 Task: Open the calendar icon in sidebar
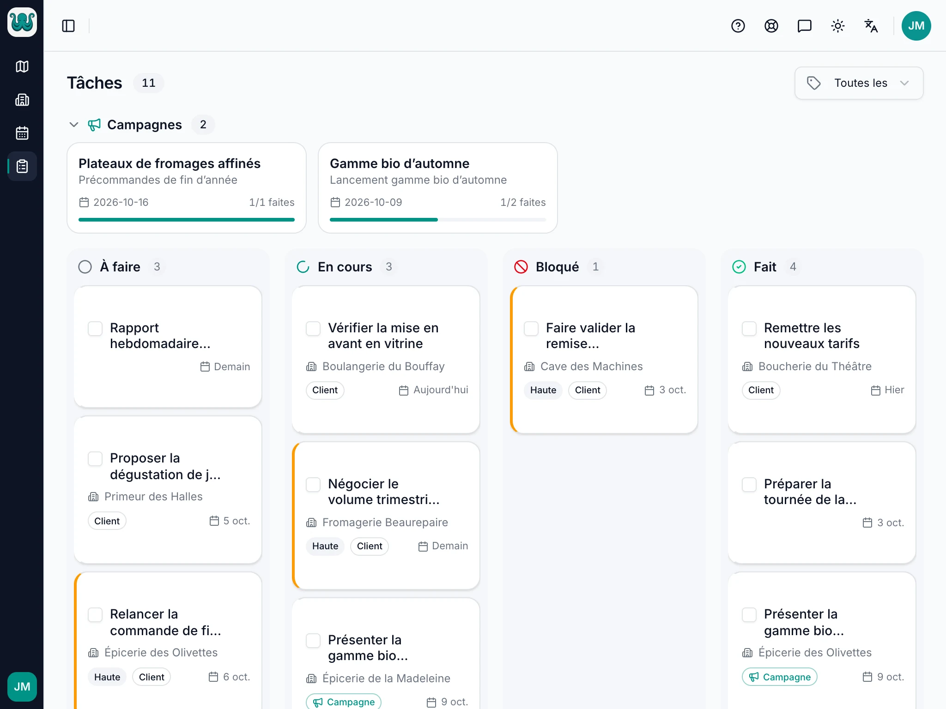(22, 133)
